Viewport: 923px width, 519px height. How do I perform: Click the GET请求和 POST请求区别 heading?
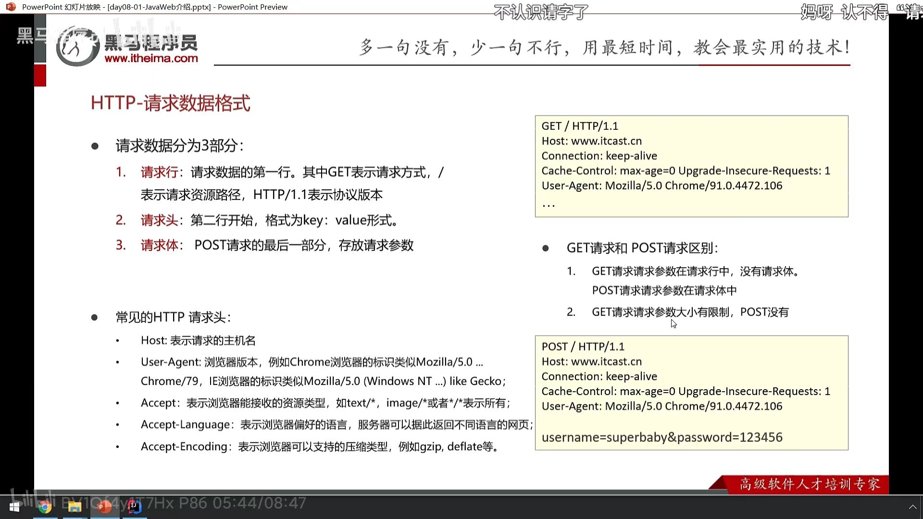(x=642, y=248)
